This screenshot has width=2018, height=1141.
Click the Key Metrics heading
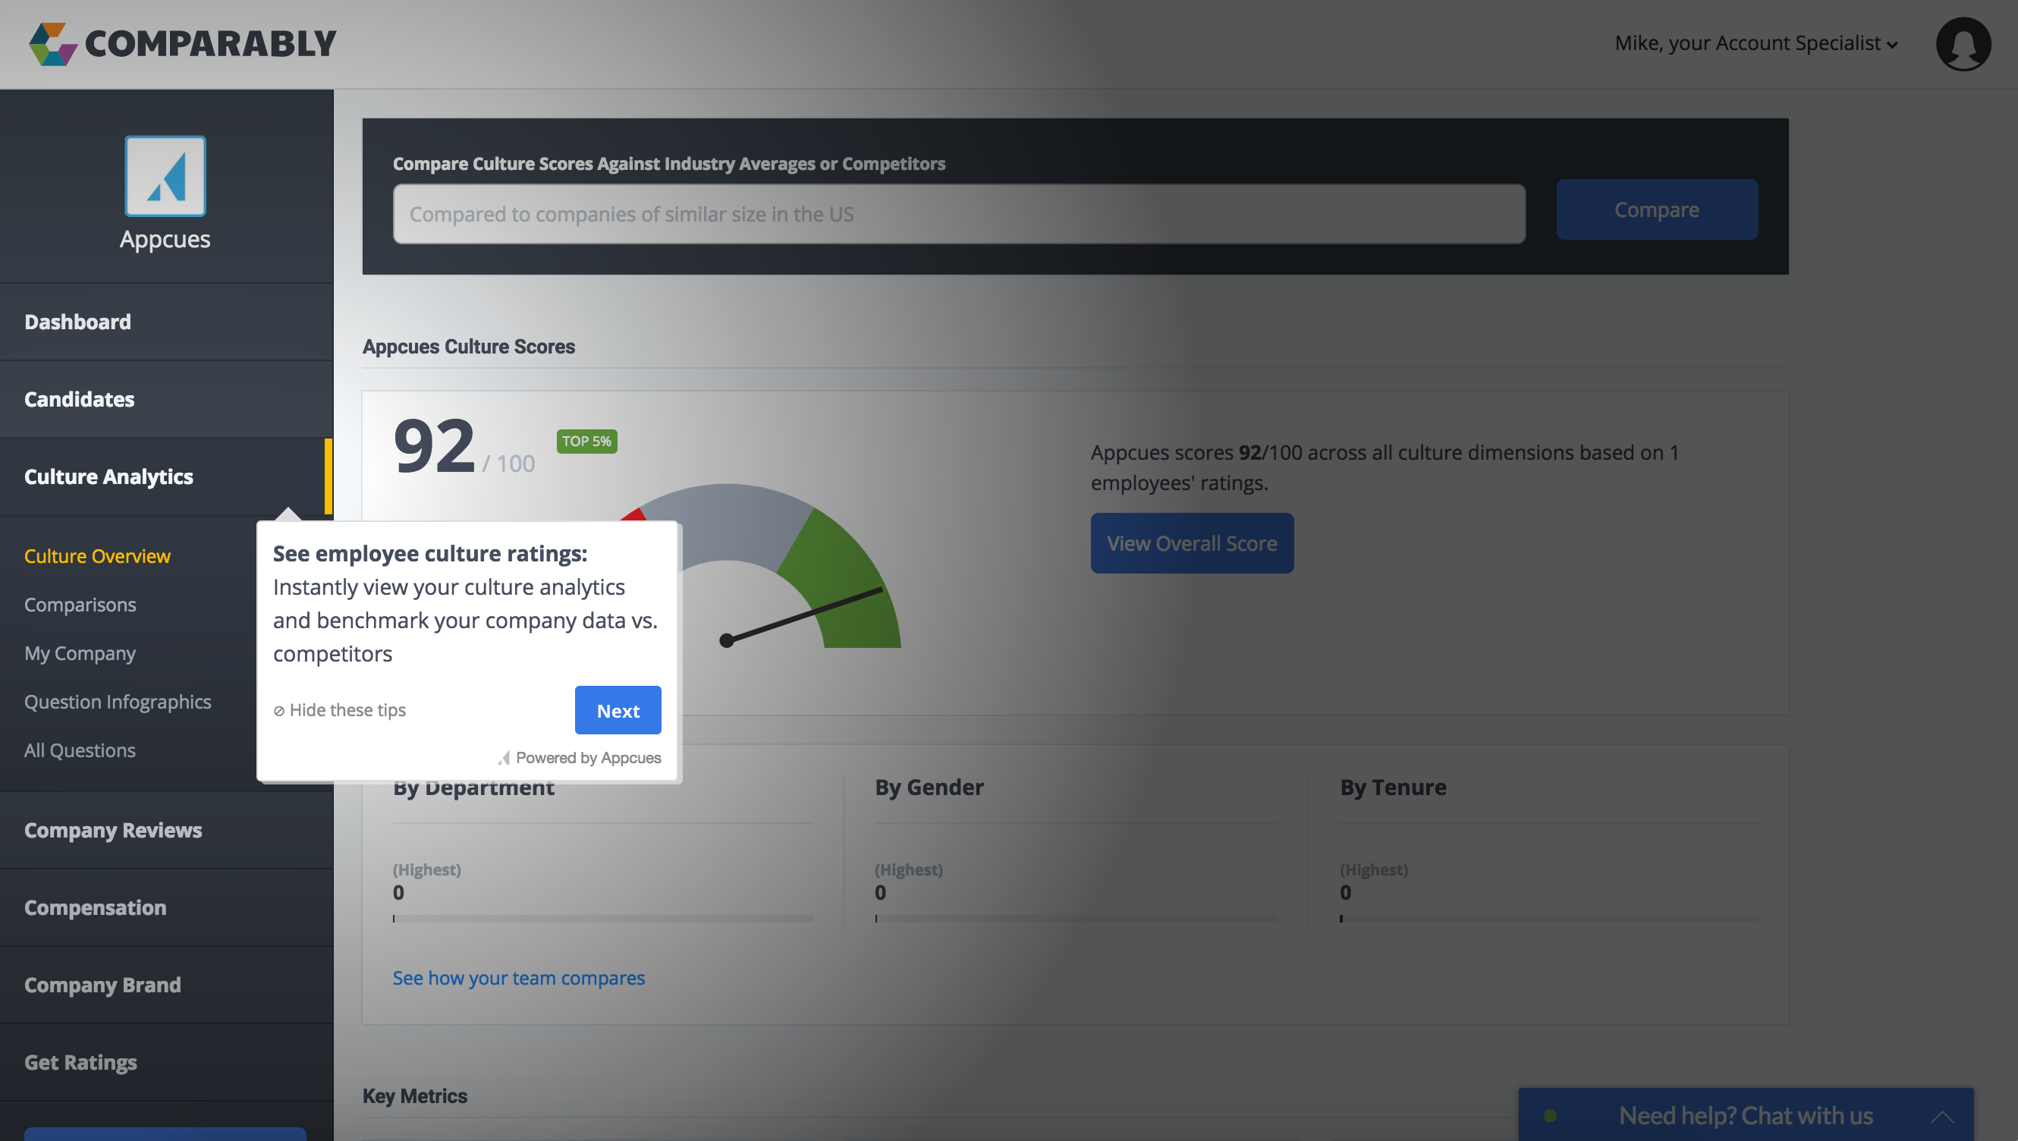(x=414, y=1096)
